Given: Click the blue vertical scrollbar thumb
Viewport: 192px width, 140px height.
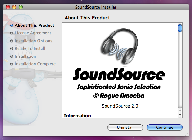Looking at the screenshot, I should (180, 28).
